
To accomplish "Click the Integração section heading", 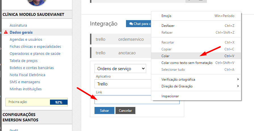I will point(104,23).
